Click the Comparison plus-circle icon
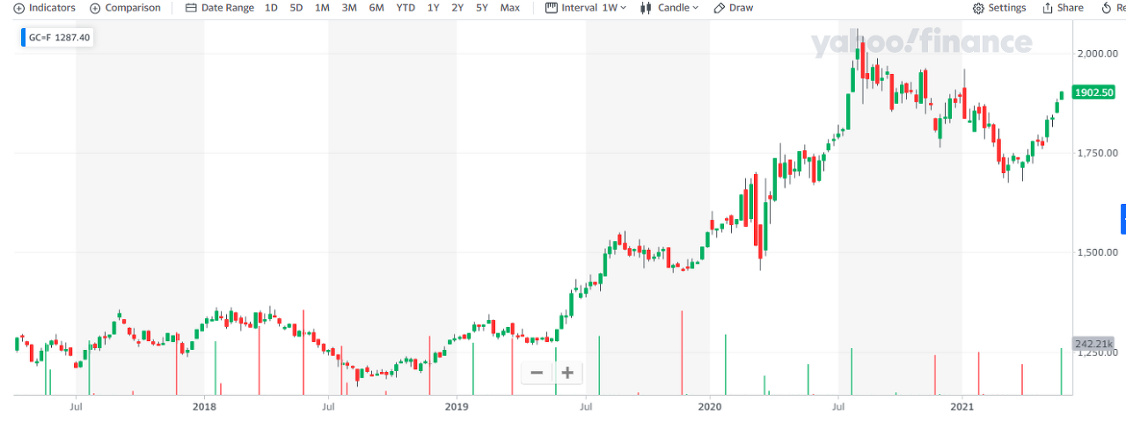Image resolution: width=1126 pixels, height=422 pixels. [x=95, y=8]
